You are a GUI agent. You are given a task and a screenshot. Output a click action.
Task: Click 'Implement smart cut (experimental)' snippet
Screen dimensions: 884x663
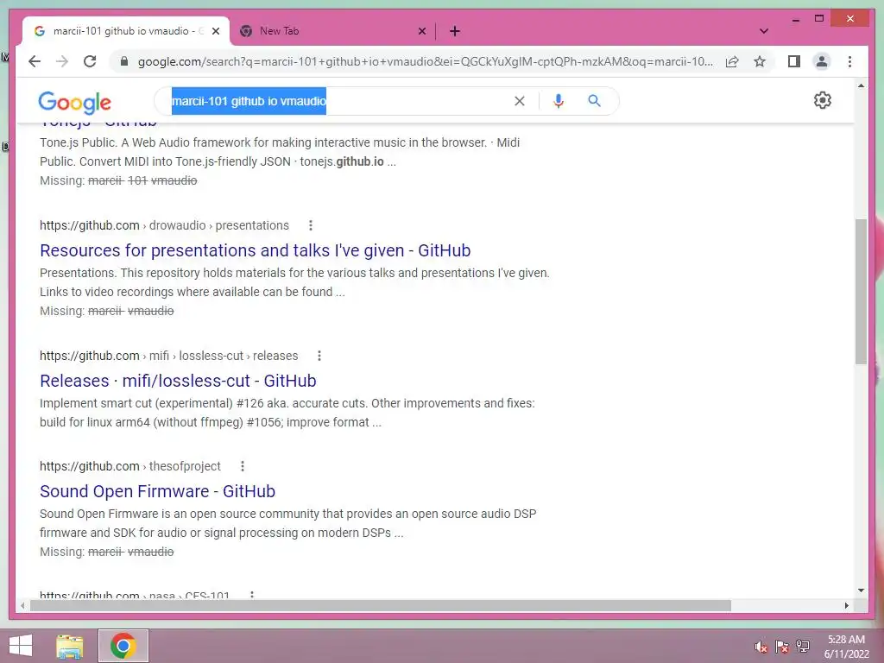287,413
